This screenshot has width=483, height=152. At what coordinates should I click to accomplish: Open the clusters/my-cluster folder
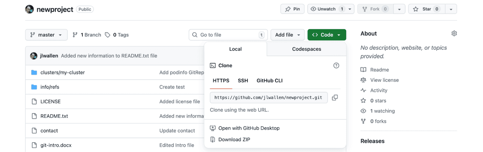63,72
